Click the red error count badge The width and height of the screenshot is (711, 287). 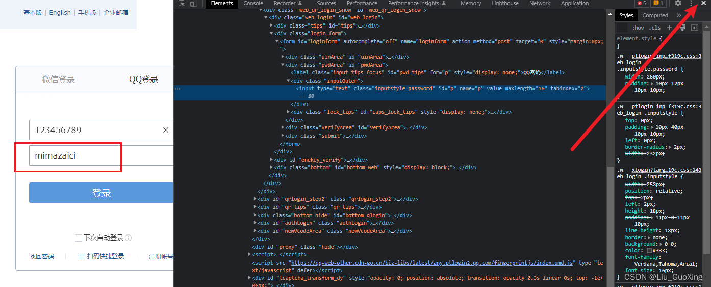pos(641,3)
